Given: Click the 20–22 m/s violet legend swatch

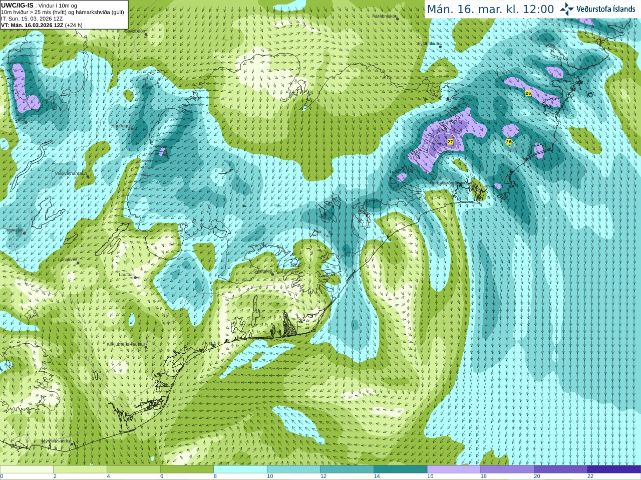Looking at the screenshot, I should [x=561, y=469].
